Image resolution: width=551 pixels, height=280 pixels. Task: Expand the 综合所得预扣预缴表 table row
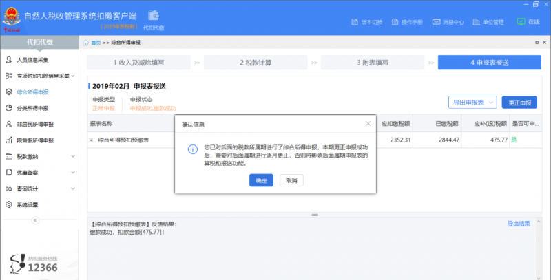pos(92,140)
